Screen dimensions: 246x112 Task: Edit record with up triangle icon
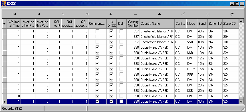tap(160, 14)
